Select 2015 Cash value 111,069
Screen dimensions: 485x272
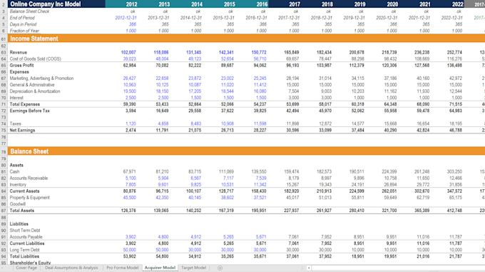226,172
